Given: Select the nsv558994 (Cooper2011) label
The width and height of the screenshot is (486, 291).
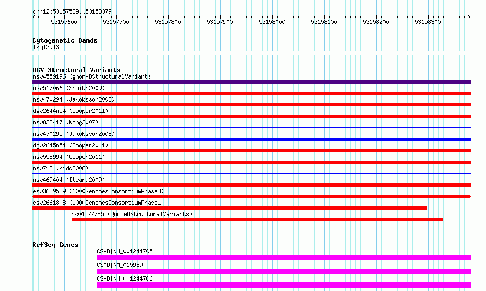Looking at the screenshot, I should pos(69,157).
